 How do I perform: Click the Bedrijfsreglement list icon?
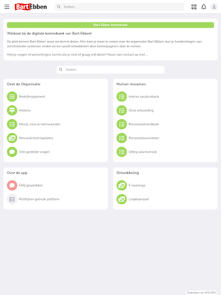12,96
